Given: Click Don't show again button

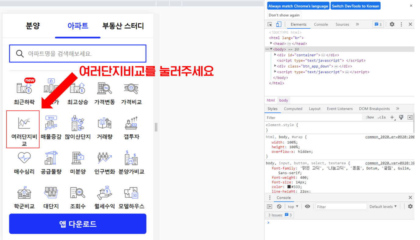Looking at the screenshot, I should (x=284, y=15).
